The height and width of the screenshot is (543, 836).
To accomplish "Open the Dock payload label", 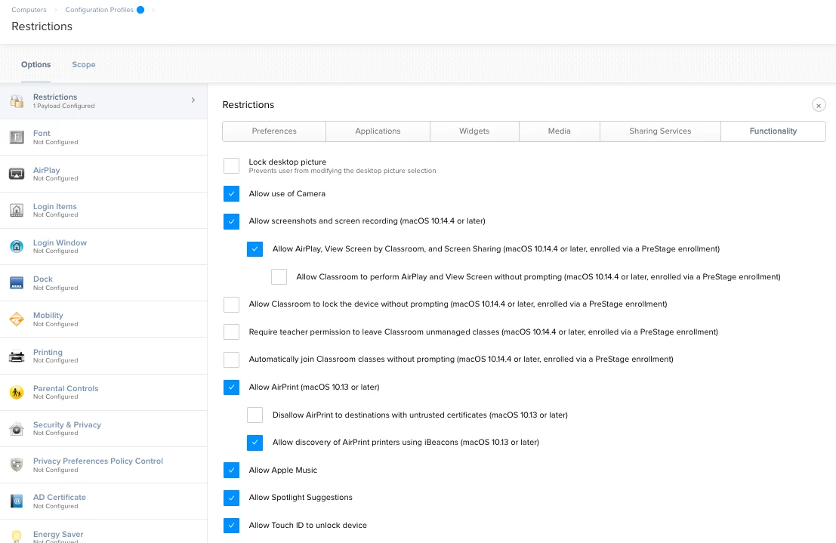I will tap(42, 279).
